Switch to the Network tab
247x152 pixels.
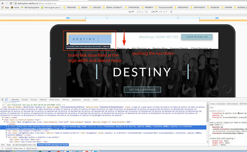(x=43, y=100)
